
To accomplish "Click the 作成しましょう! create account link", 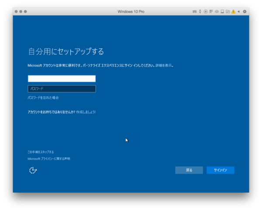I will 86,112.
